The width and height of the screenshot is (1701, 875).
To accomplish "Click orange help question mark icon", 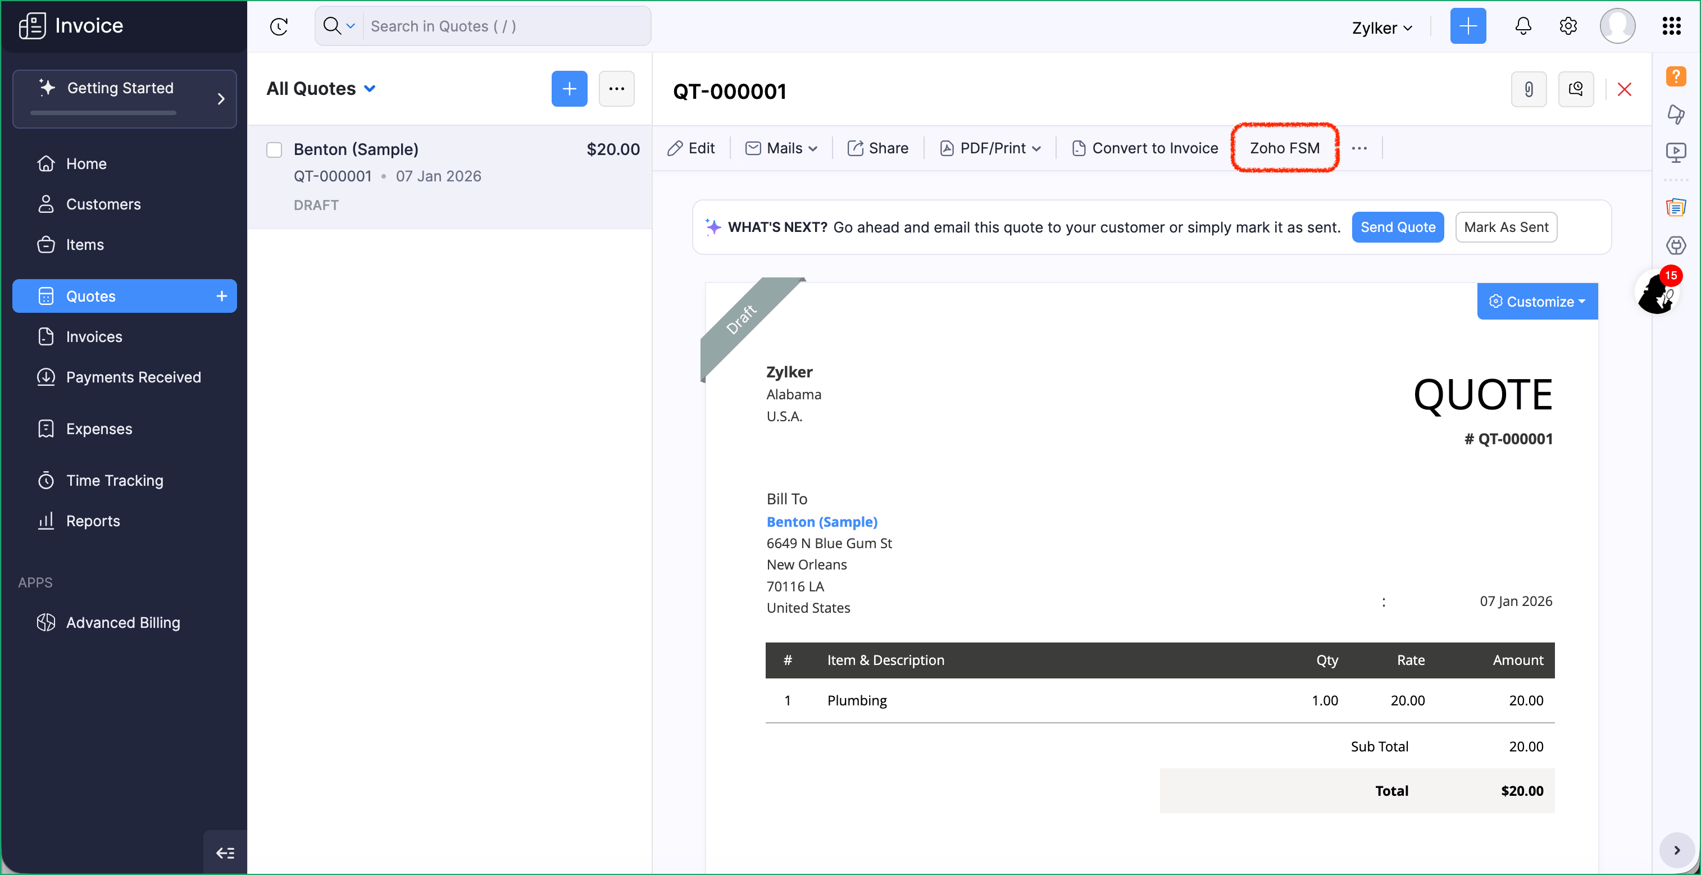I will click(1675, 76).
